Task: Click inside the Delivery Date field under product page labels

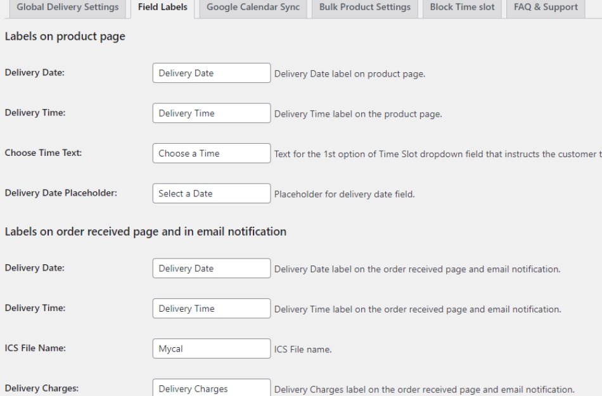Action: click(x=211, y=73)
